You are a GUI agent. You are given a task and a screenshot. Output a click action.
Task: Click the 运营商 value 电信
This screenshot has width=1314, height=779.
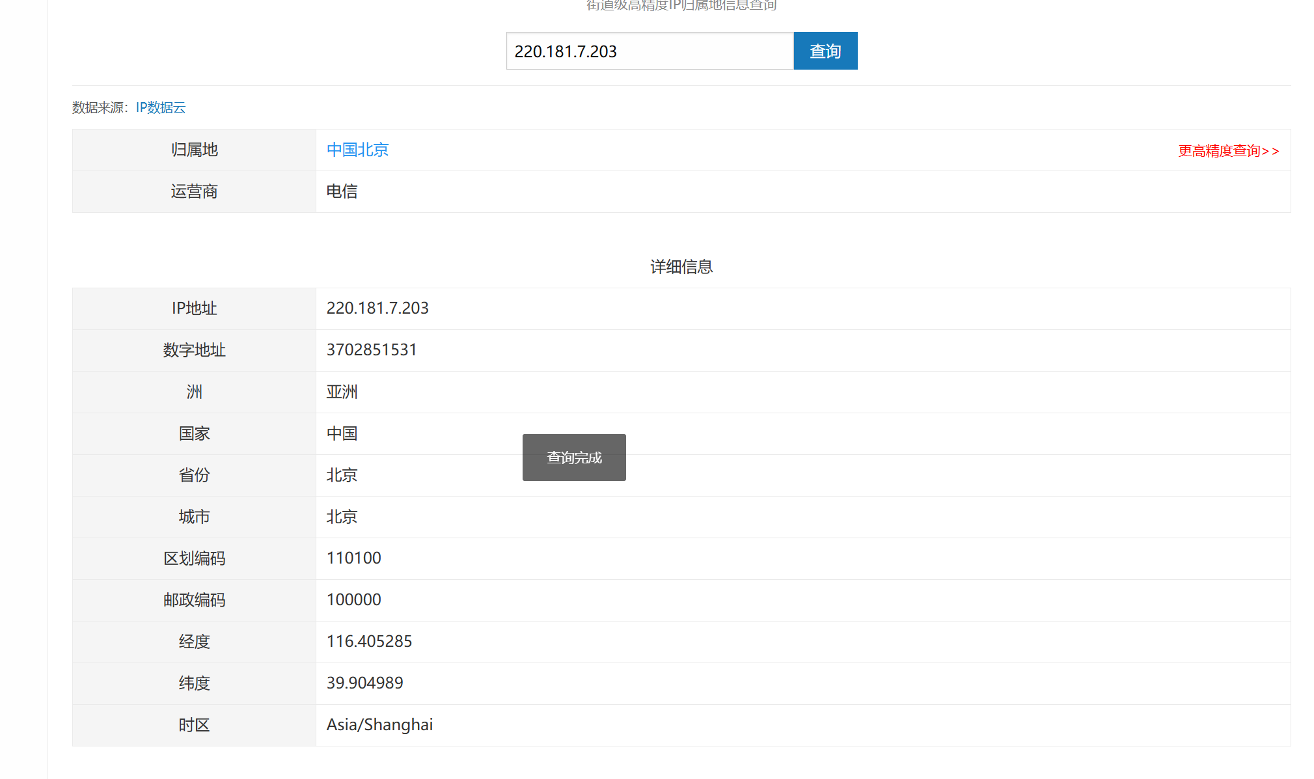342,191
